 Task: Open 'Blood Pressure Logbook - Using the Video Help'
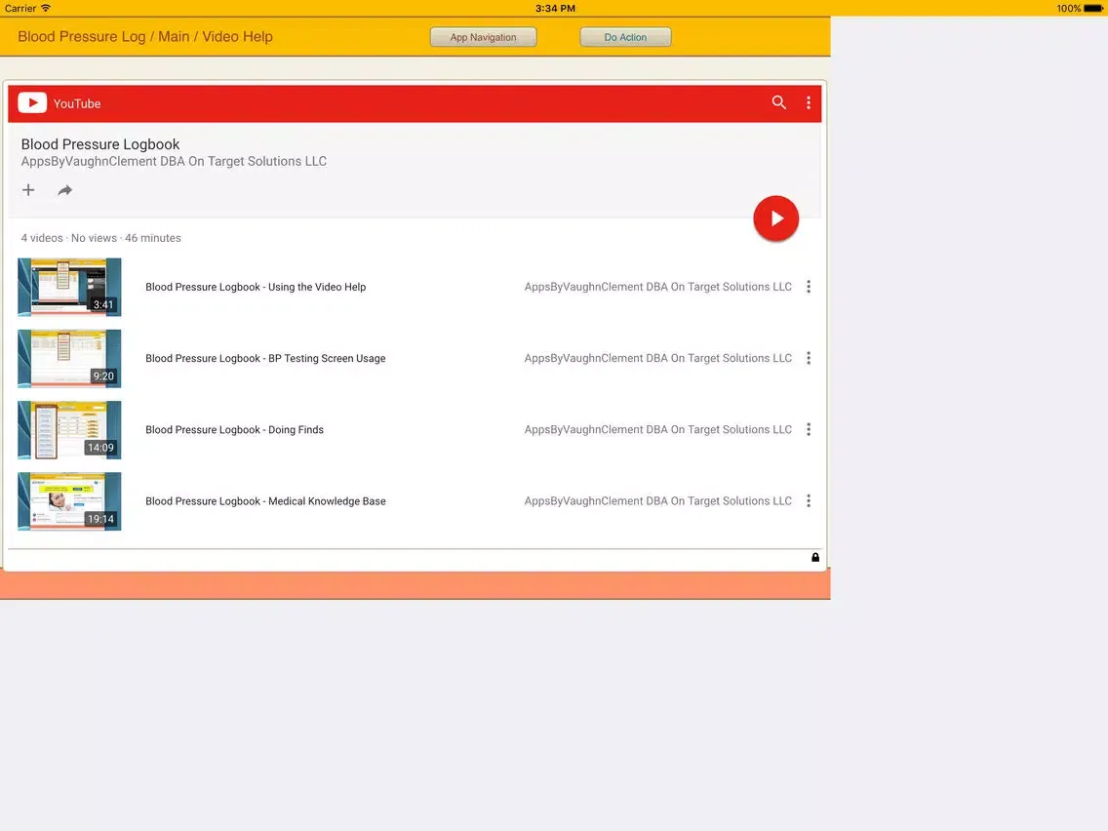pos(256,287)
